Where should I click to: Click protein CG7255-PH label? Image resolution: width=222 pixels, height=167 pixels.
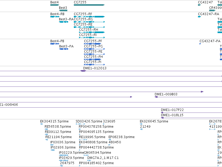(93, 57)
